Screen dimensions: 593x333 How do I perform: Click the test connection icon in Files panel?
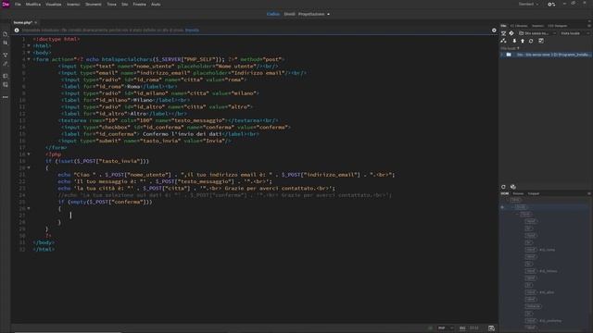click(503, 41)
